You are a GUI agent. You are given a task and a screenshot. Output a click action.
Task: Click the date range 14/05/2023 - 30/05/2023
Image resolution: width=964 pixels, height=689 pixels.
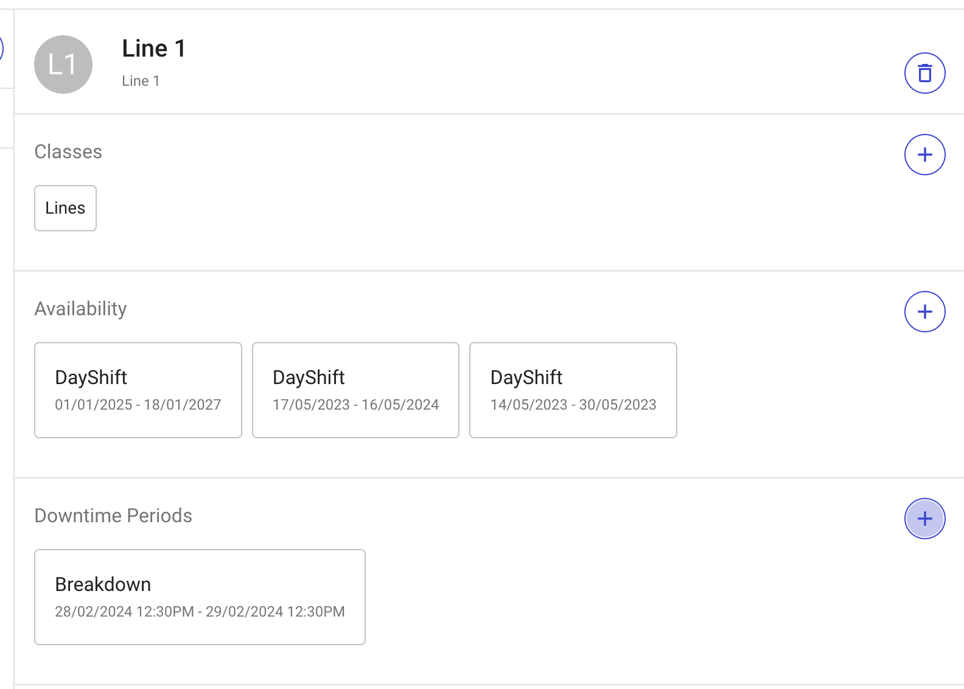tap(573, 405)
